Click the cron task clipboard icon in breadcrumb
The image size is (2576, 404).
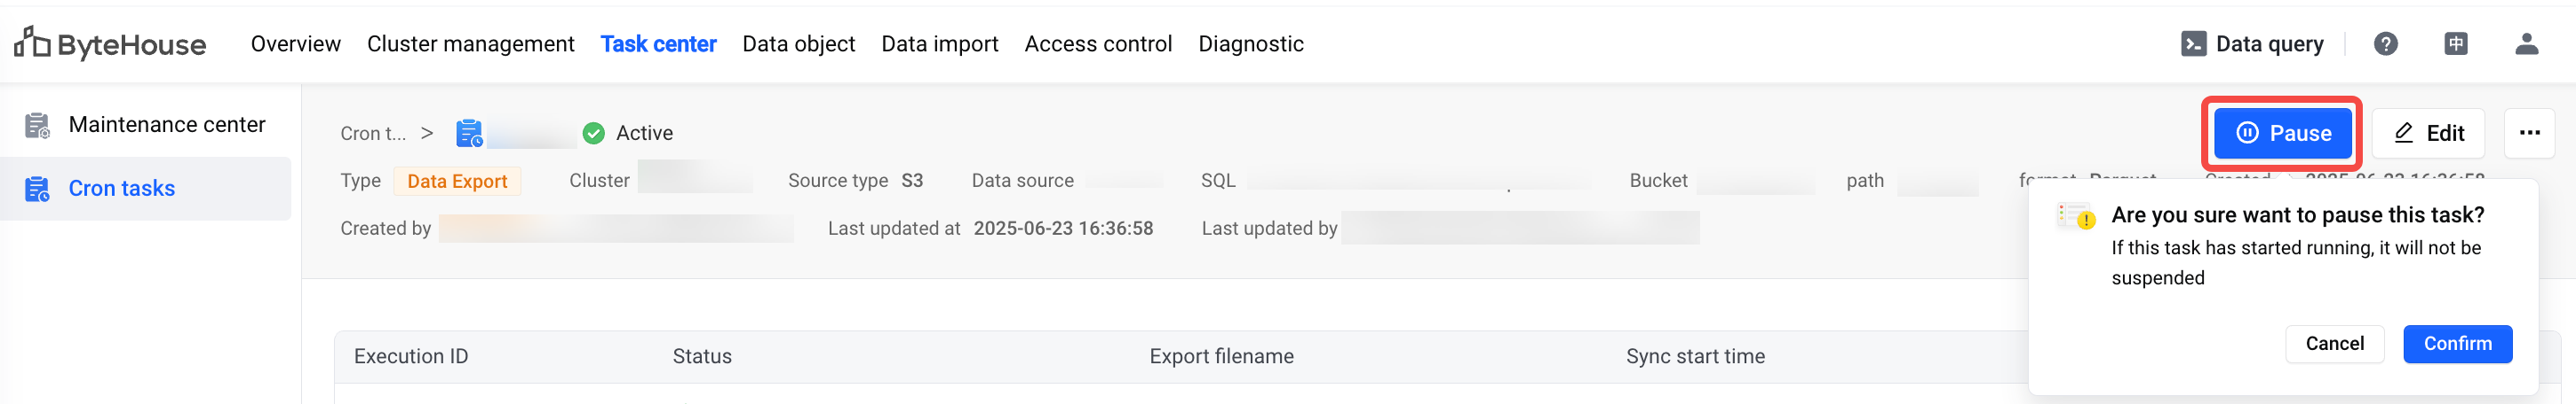pos(469,133)
